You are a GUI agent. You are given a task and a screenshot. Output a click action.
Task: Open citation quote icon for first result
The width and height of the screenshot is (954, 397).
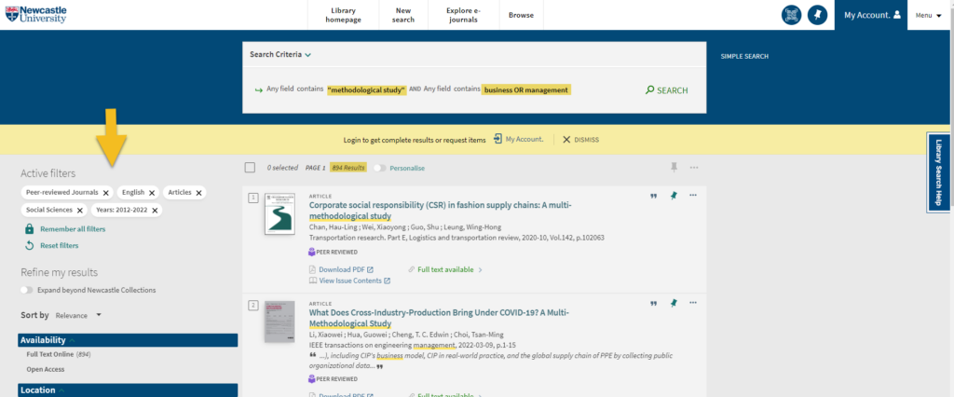[x=653, y=196]
